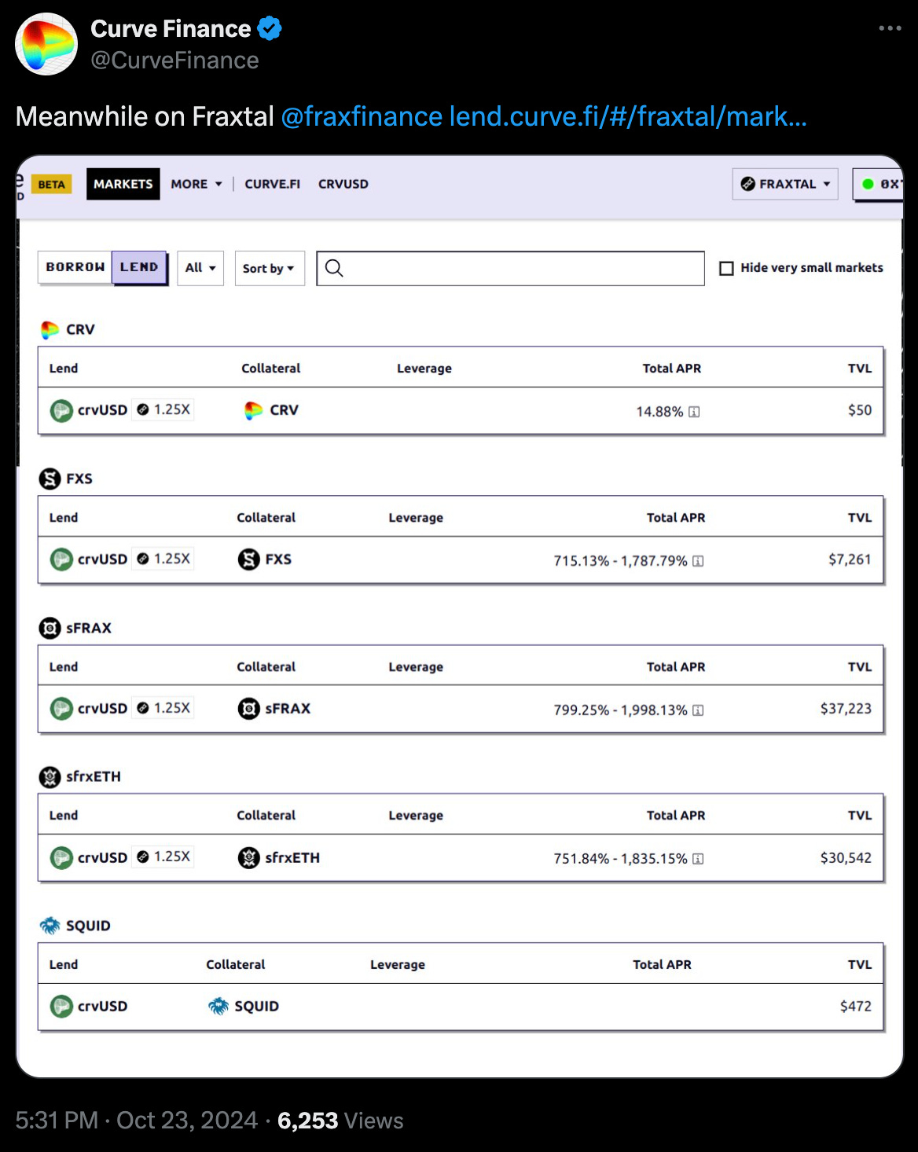Expand the MORE menu dropdown
918x1152 pixels.
[196, 184]
